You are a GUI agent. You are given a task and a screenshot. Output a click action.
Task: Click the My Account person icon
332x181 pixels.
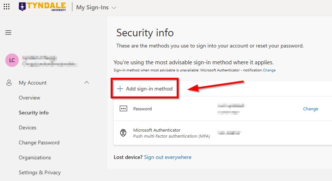point(9,83)
